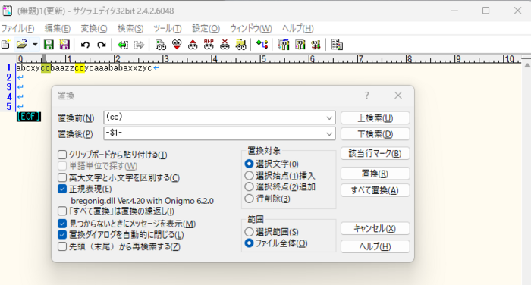The image size is (531, 285).
Task: Open the type-specific settings icon
Action: point(300,44)
